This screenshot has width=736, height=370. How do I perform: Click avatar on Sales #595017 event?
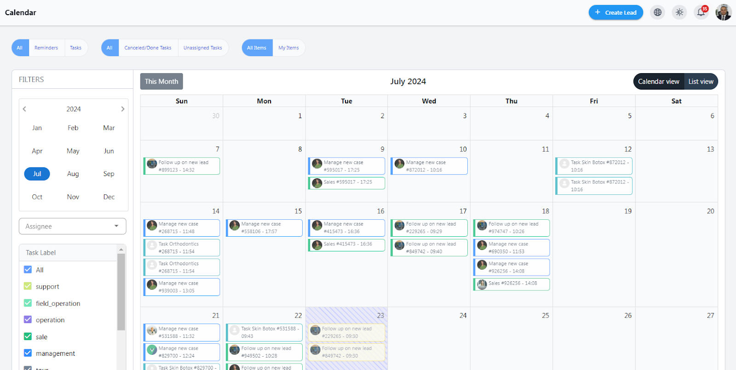pos(317,183)
